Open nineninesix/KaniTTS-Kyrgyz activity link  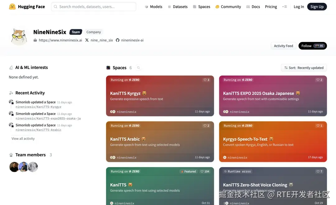tap(38, 107)
